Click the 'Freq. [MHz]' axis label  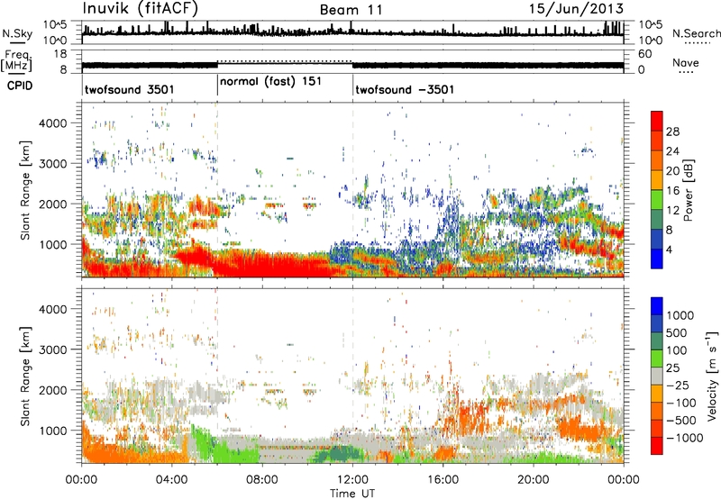(x=16, y=60)
